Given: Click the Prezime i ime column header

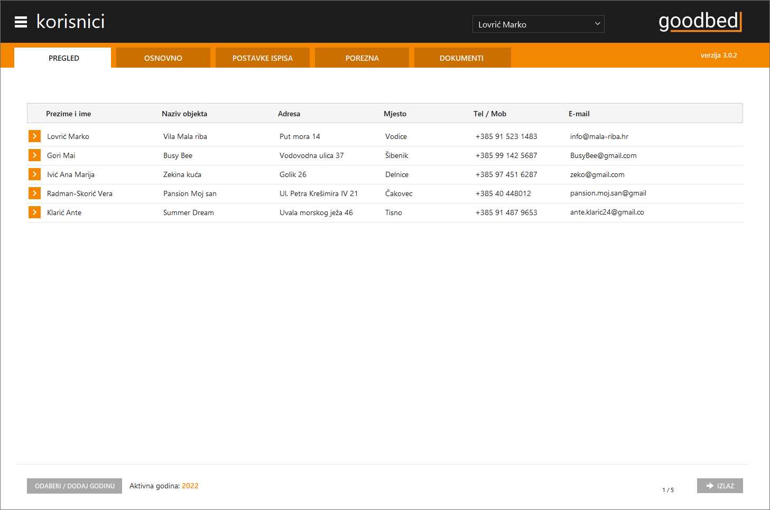Looking at the screenshot, I should (x=68, y=114).
